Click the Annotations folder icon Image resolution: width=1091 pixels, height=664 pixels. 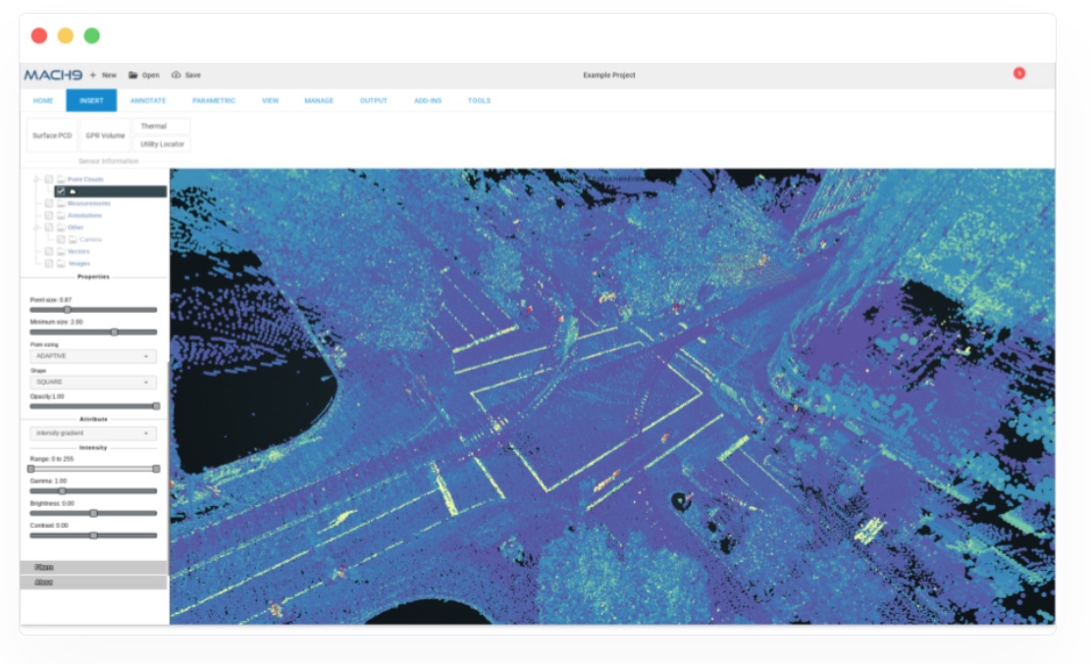click(x=61, y=216)
